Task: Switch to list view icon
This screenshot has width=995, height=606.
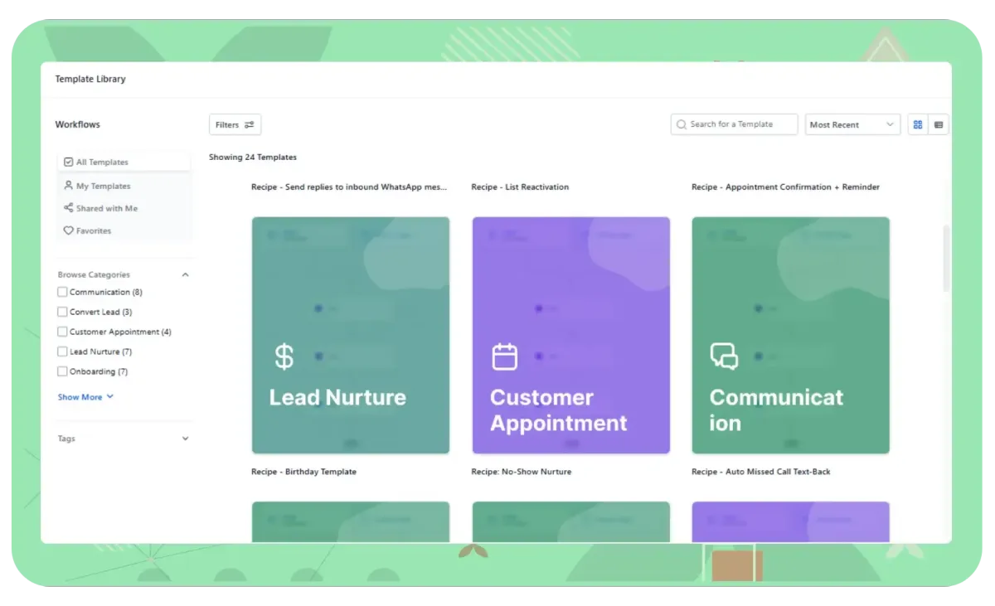Action: 939,124
